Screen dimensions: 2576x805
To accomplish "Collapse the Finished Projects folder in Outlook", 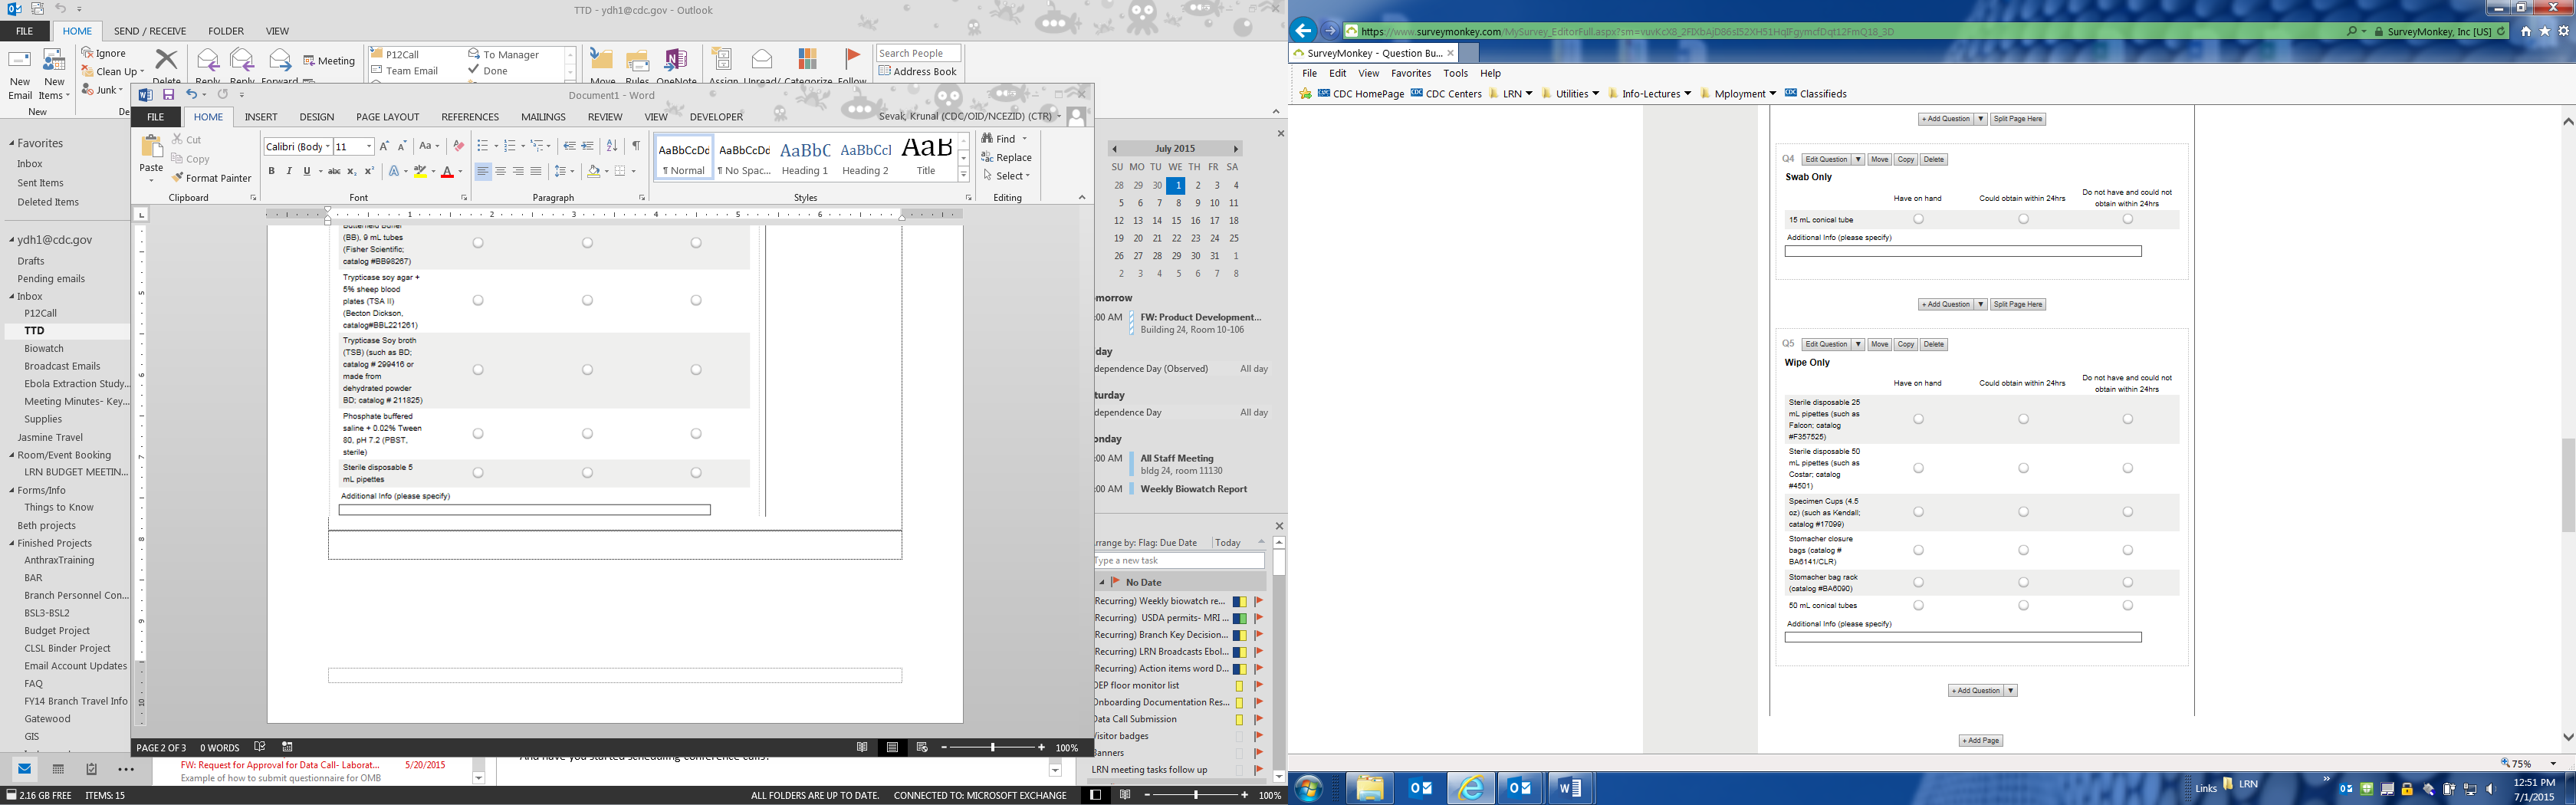I will point(12,543).
